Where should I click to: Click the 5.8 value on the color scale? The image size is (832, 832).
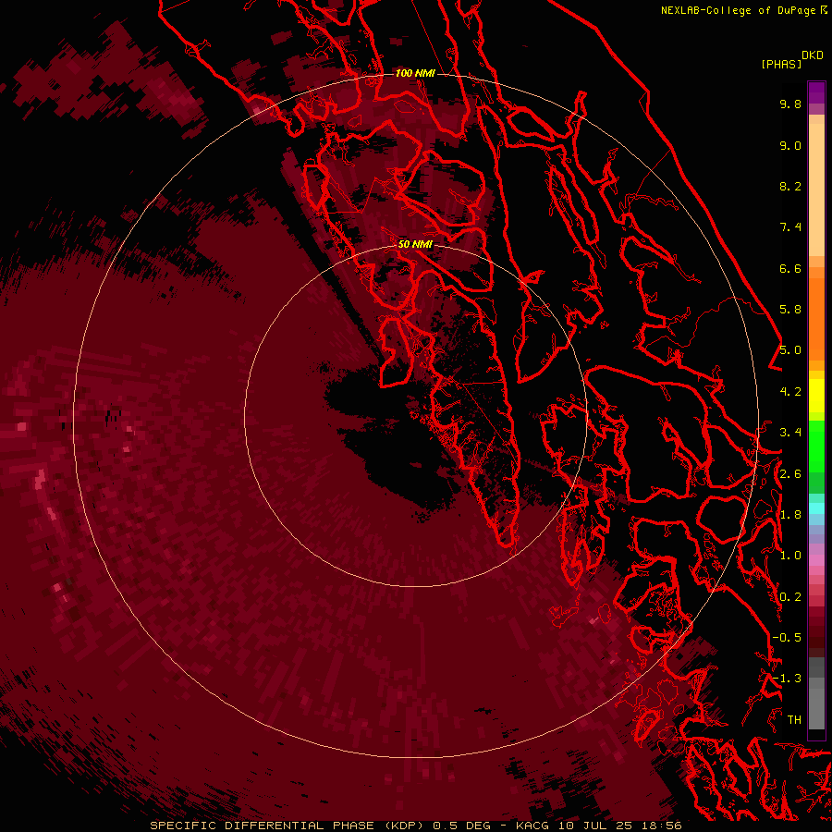coord(790,310)
